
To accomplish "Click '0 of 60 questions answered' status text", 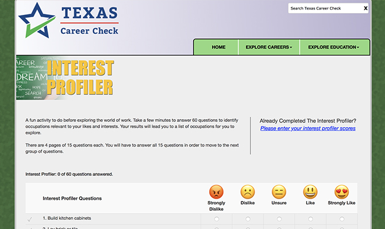I will click(x=85, y=174).
